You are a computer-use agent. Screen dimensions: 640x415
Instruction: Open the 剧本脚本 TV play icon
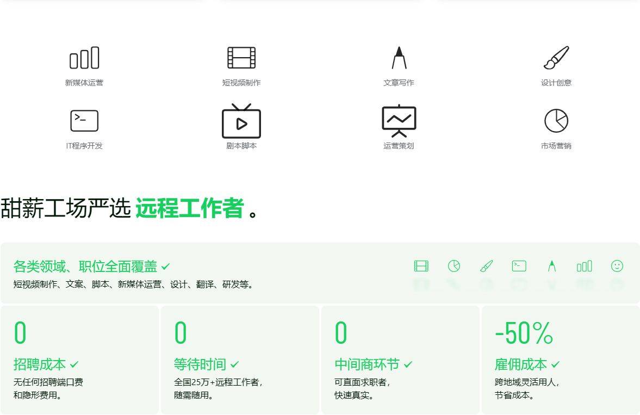(x=241, y=121)
